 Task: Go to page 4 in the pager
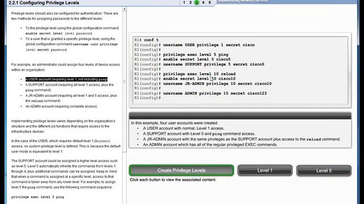point(203,2)
